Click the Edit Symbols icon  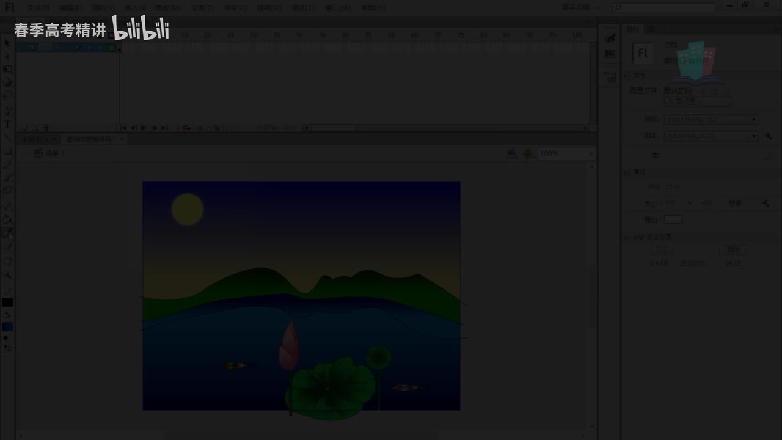(x=528, y=153)
